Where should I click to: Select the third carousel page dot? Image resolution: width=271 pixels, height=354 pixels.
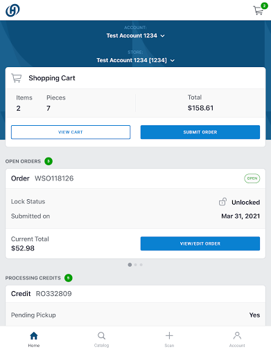141,265
